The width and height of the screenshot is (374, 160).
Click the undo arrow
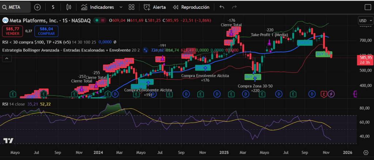point(222,7)
